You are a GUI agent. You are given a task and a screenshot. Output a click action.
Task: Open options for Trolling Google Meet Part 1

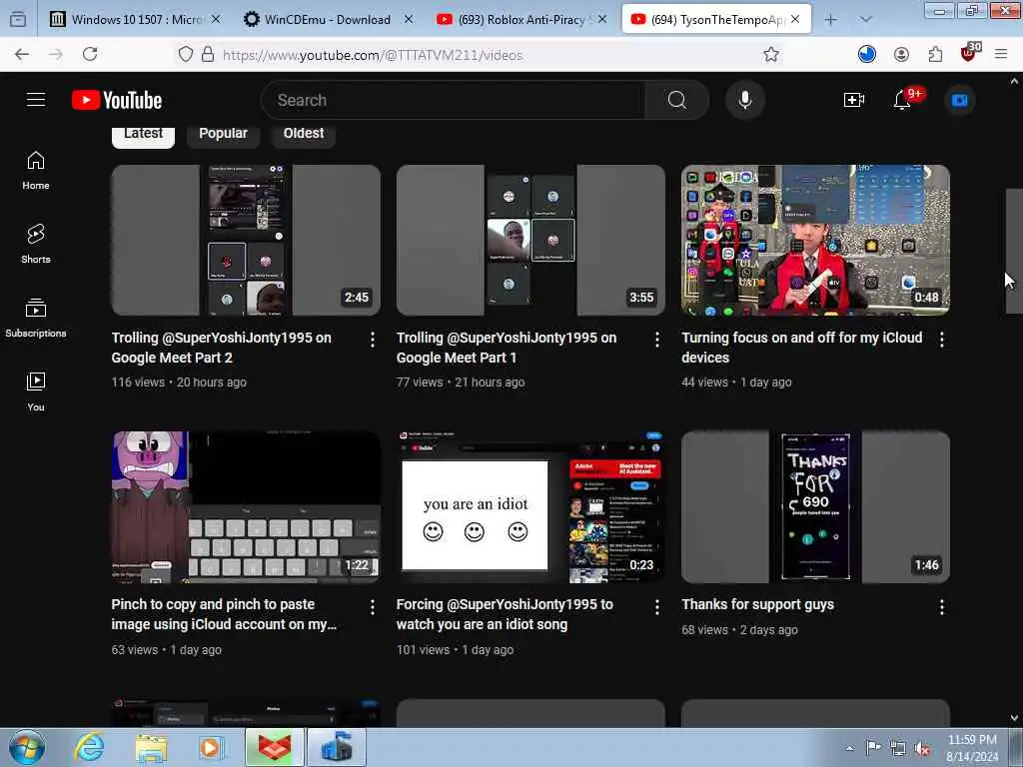point(657,340)
